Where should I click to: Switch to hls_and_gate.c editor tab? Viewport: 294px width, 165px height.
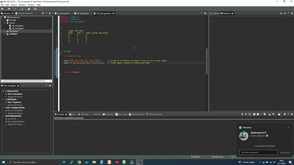[82, 13]
